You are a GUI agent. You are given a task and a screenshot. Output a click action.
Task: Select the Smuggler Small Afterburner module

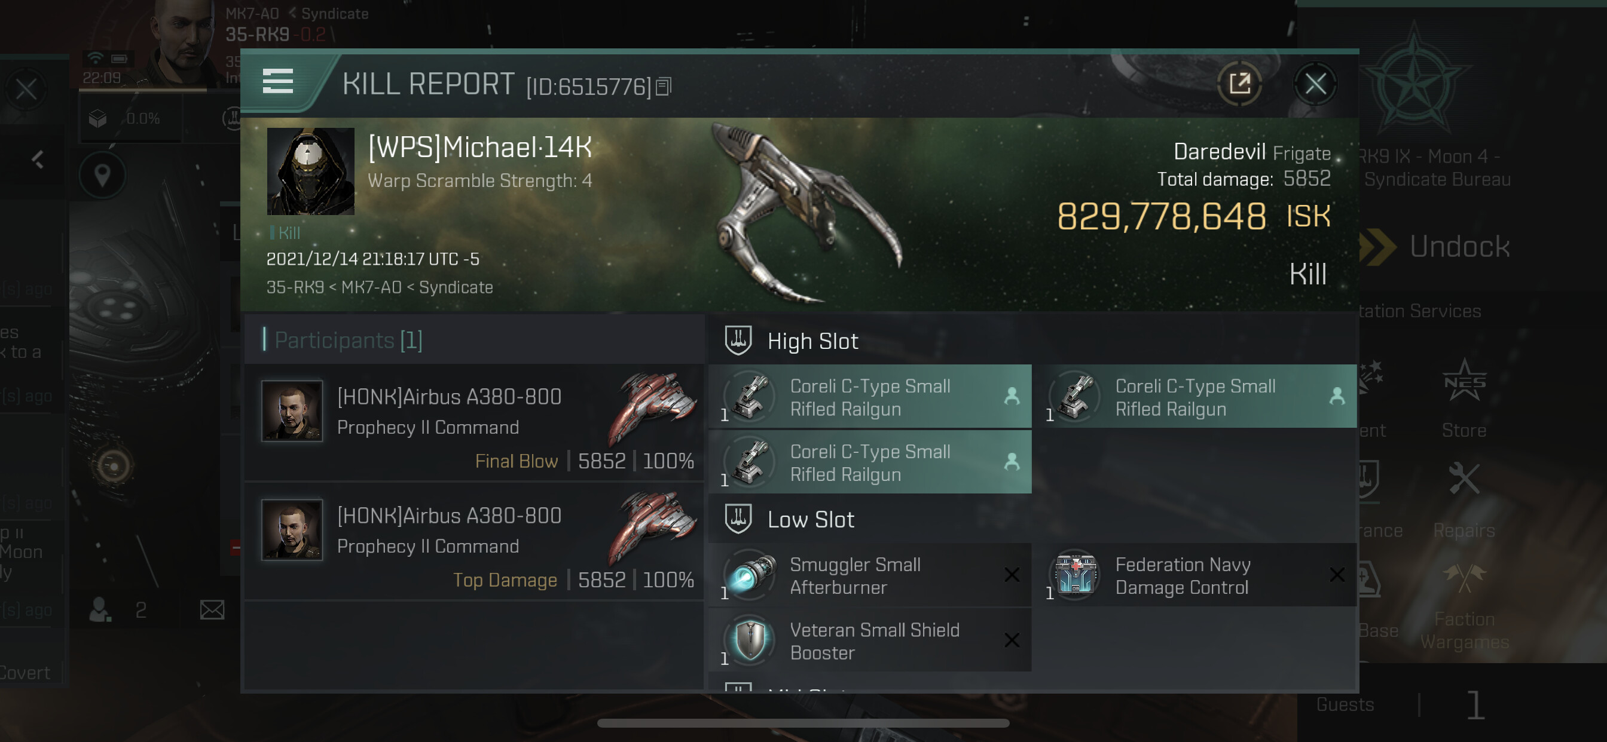(x=870, y=575)
